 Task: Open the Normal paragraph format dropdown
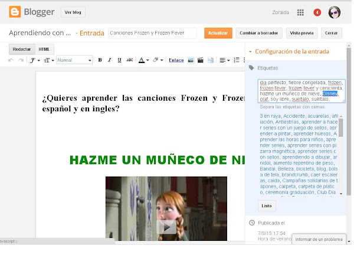(74, 60)
